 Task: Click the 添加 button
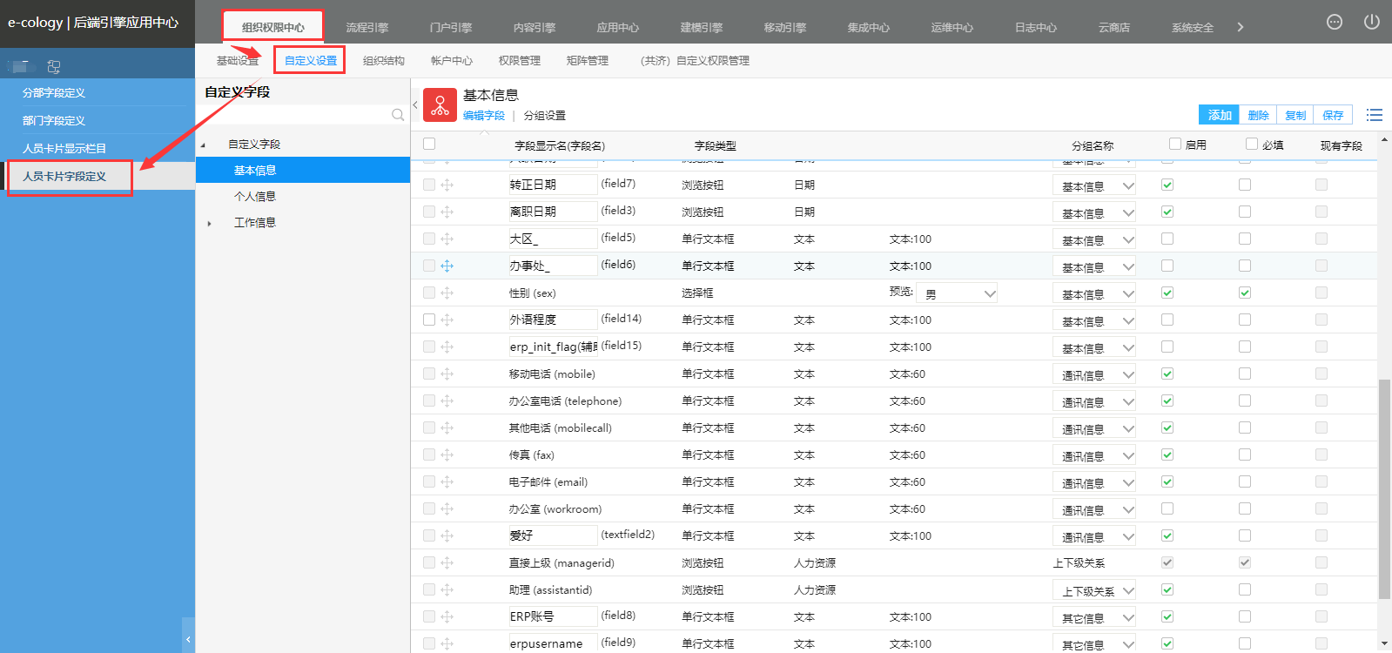(1219, 115)
